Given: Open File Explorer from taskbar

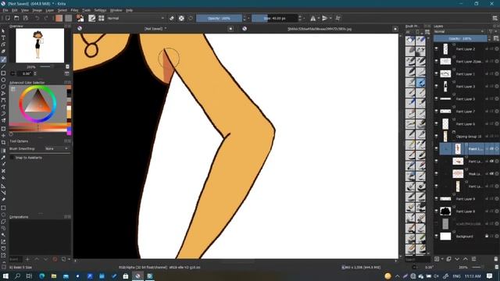Looking at the screenshot, I should pos(54,276).
